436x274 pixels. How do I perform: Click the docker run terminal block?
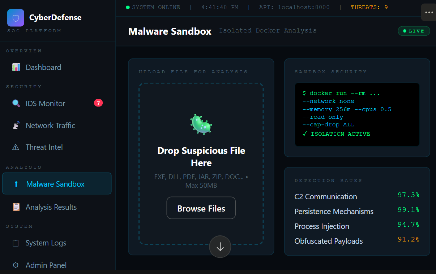357,114
